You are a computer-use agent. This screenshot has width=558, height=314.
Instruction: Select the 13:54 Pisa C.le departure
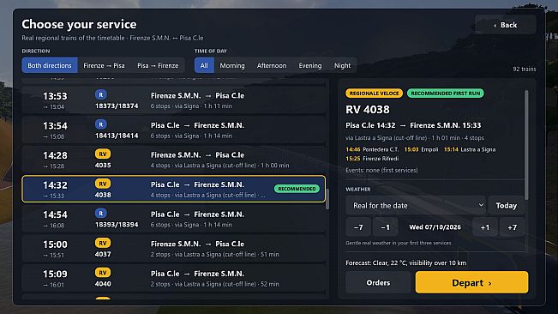[x=174, y=130]
